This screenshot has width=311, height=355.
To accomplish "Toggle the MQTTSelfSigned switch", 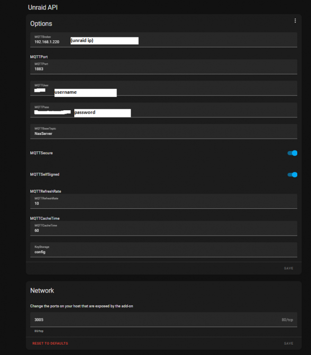I will (x=292, y=175).
